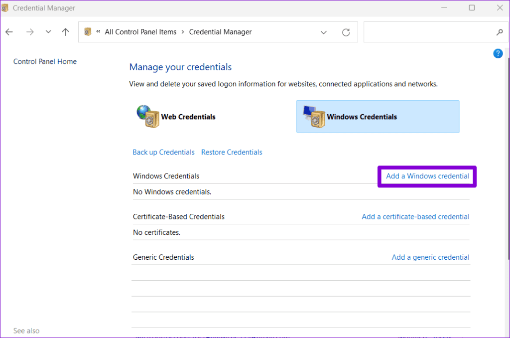This screenshot has height=338, width=510.
Task: Select the Credential Manager breadcrumb item
Action: coord(220,31)
